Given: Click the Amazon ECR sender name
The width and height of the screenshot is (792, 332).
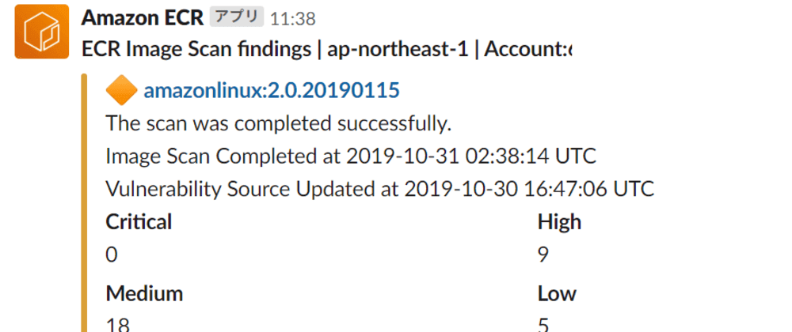Looking at the screenshot, I should click(x=142, y=18).
